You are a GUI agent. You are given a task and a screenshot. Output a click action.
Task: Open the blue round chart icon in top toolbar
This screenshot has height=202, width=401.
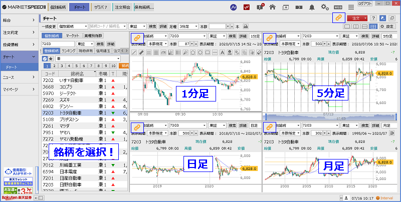click(233, 7)
